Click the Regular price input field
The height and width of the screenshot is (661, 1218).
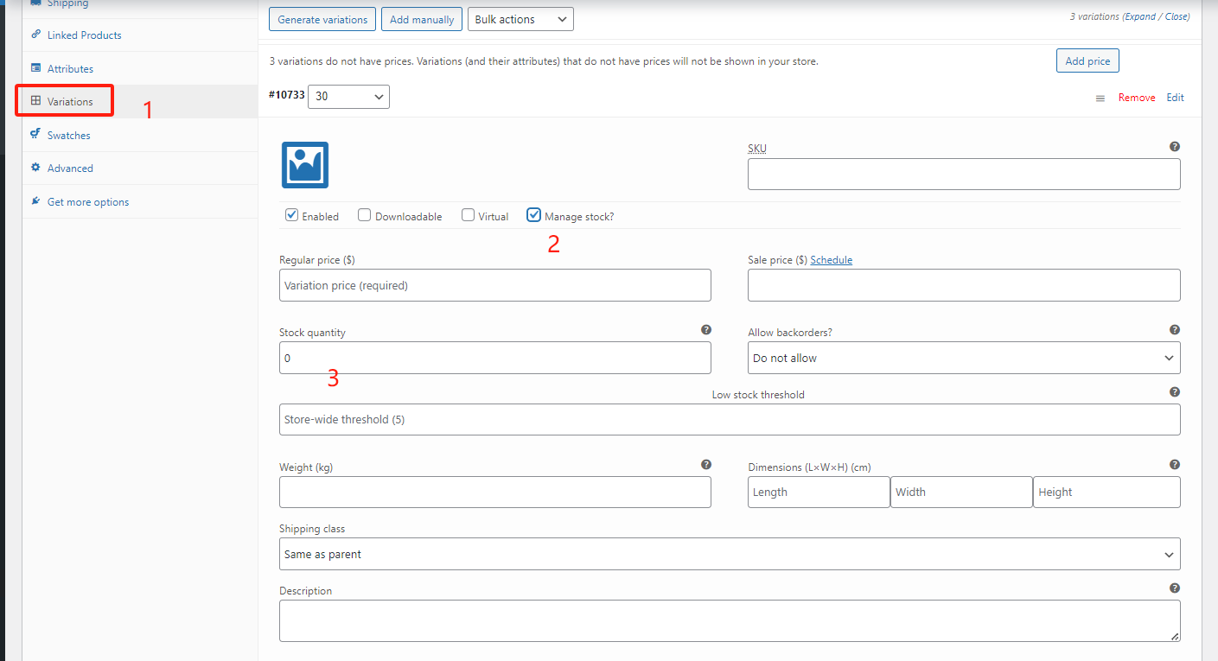pyautogui.click(x=494, y=285)
